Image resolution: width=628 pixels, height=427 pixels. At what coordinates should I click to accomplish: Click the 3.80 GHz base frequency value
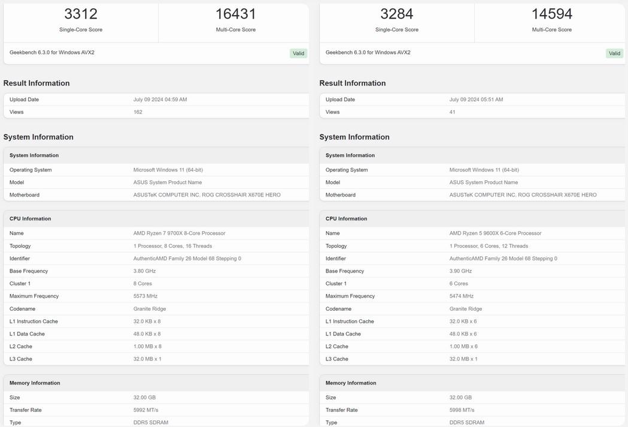coord(144,271)
